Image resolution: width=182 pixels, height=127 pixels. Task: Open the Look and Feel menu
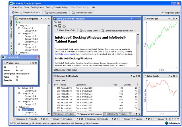pyautogui.click(x=16, y=7)
